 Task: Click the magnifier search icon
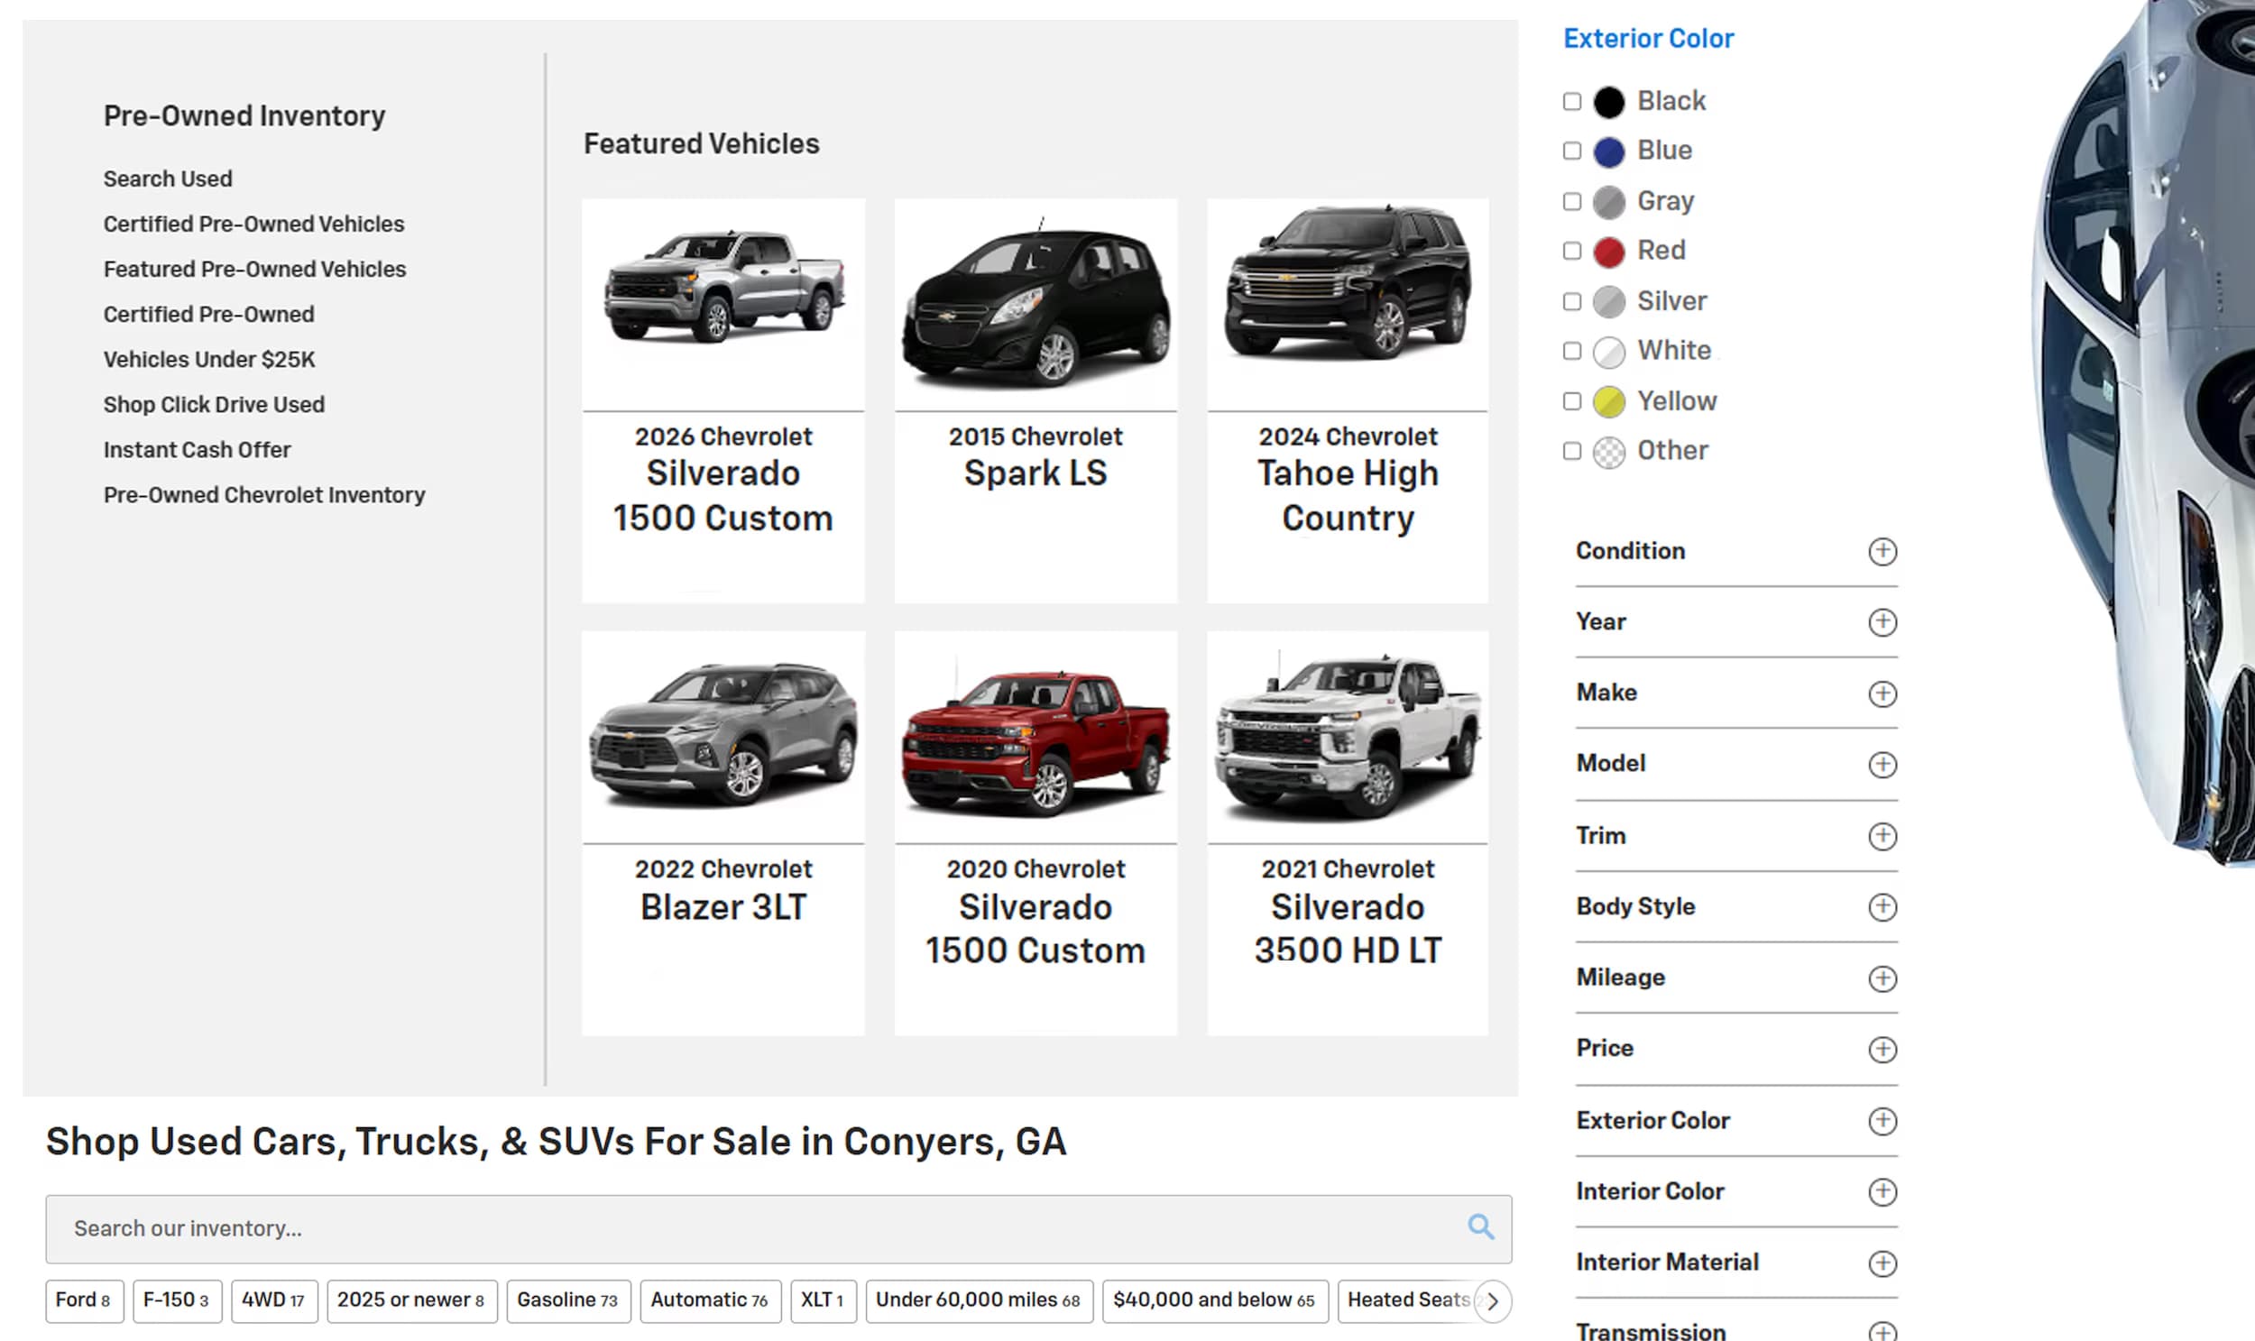pos(1479,1227)
